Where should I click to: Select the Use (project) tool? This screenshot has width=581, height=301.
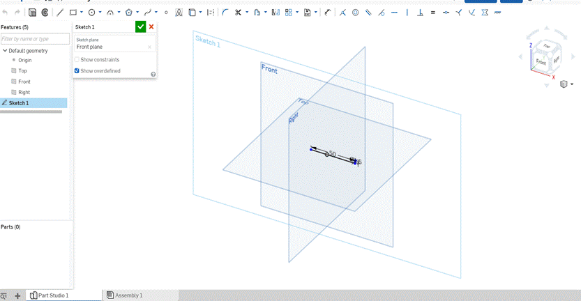[x=192, y=13]
